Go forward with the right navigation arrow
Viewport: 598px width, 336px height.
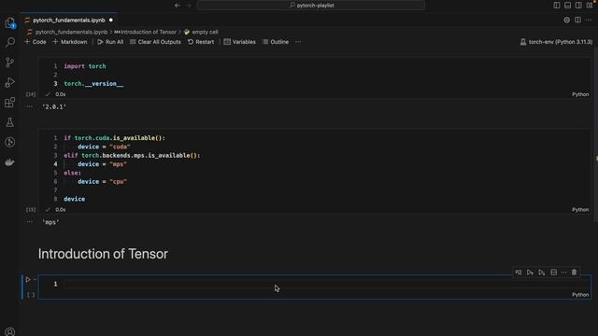[189, 6]
